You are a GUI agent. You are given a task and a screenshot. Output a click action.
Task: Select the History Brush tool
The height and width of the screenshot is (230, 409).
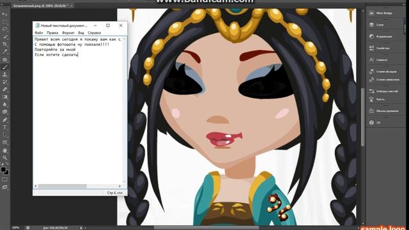coord(4,82)
